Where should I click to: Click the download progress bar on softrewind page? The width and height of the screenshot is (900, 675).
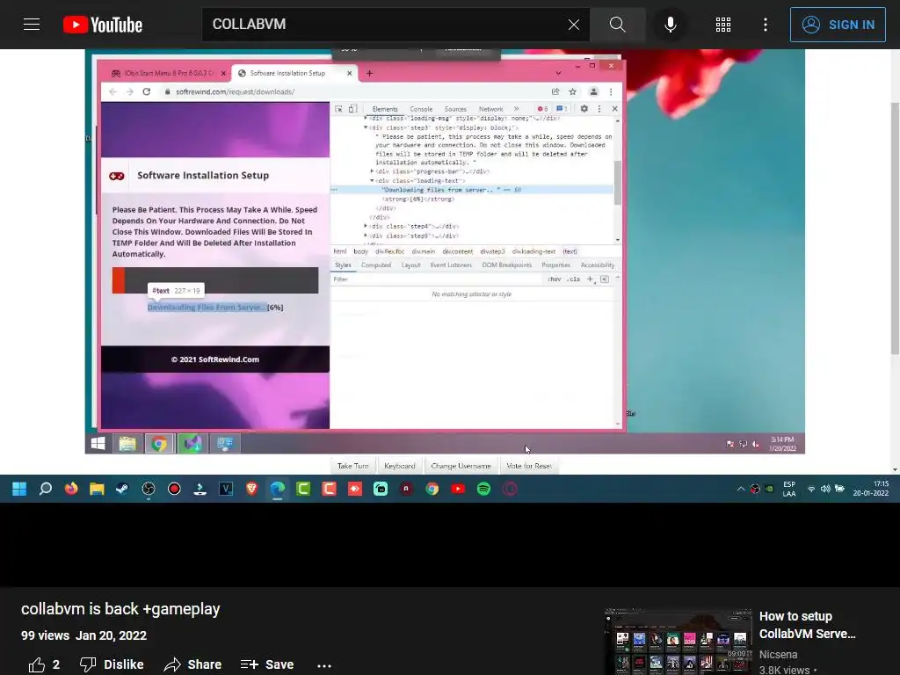coord(215,280)
